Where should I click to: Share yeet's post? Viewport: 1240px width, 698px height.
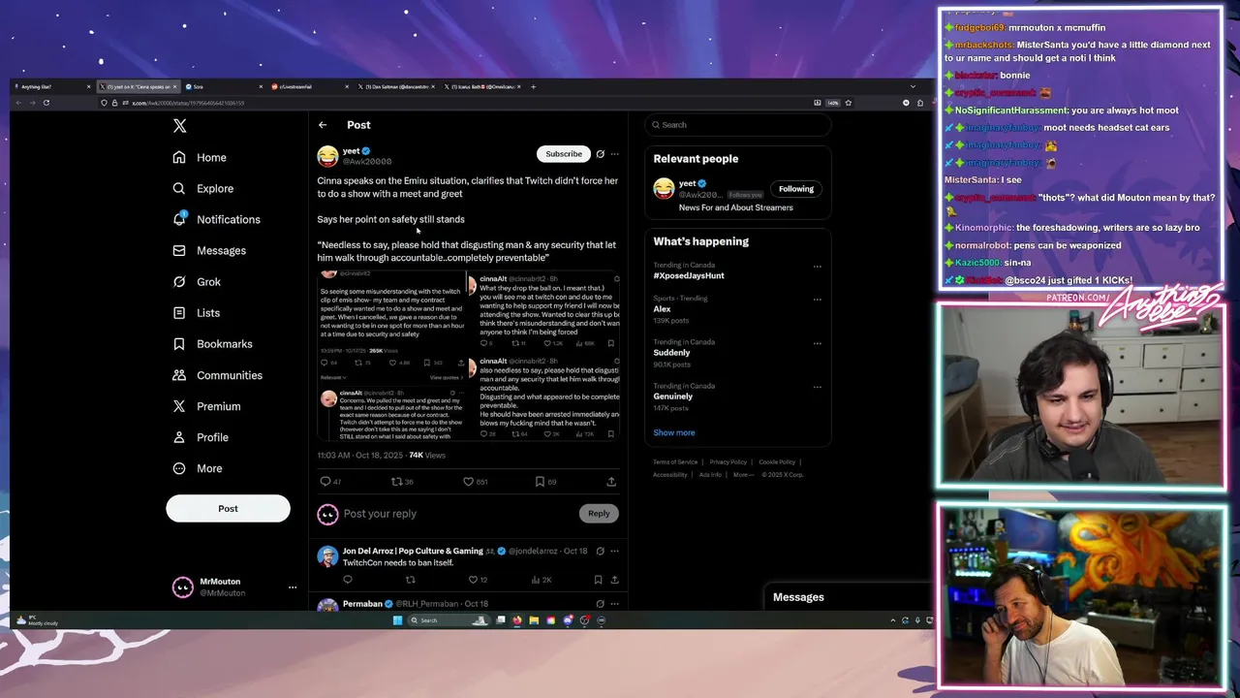click(611, 481)
